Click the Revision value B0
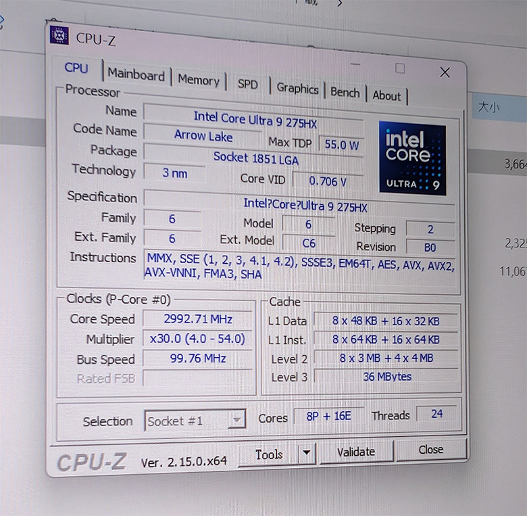The height and width of the screenshot is (516, 527). pyautogui.click(x=430, y=248)
